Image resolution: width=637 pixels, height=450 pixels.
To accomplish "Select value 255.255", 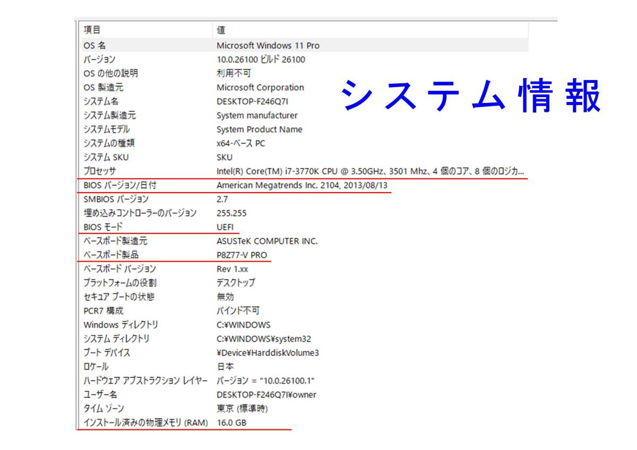I will (231, 213).
